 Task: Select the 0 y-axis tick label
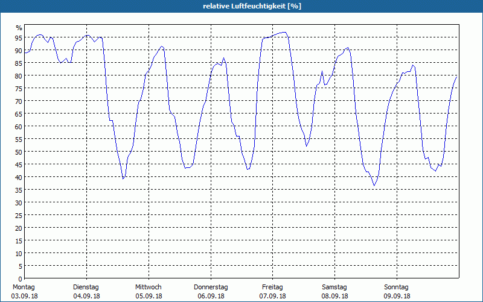coord(21,279)
